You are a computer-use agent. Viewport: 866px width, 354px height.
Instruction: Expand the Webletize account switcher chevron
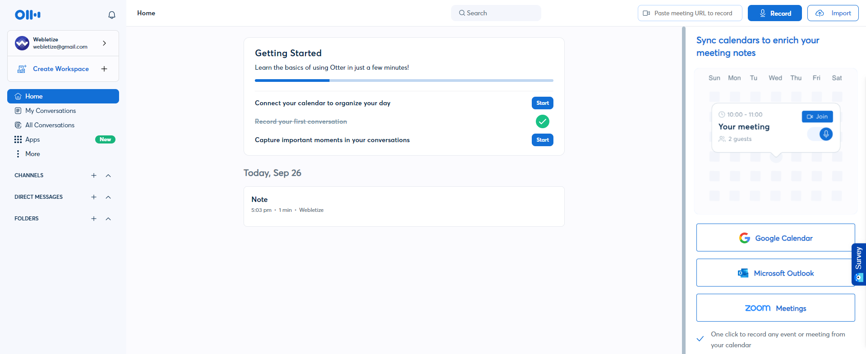[x=105, y=43]
